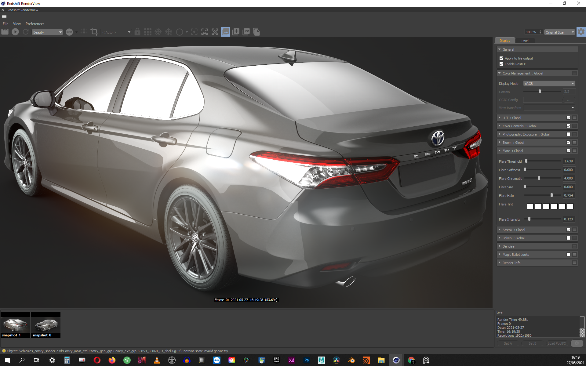
Task: Open Blender from the Windows taskbar
Action: (x=351, y=360)
